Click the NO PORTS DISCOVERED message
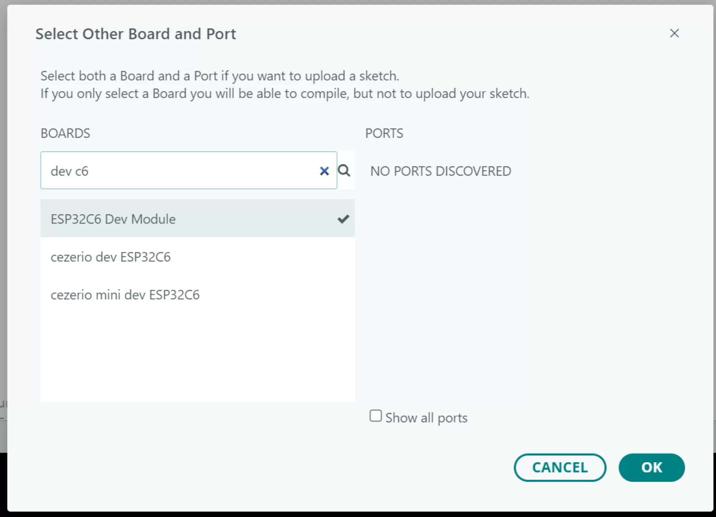This screenshot has height=517, width=716. coord(441,171)
